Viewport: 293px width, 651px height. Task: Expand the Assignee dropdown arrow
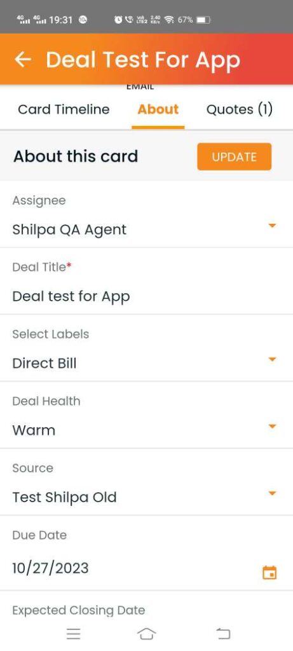pyautogui.click(x=272, y=226)
